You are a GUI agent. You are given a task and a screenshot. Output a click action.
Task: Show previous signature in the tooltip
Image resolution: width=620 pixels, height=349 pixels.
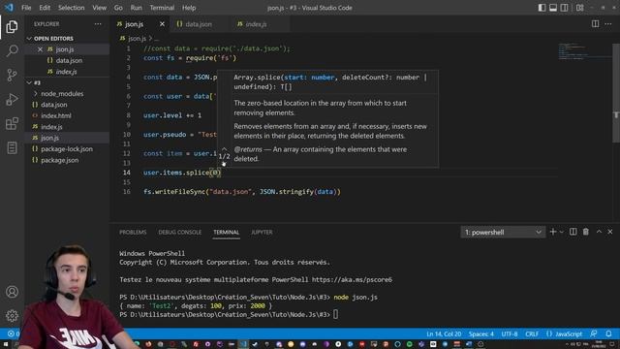pyautogui.click(x=224, y=148)
